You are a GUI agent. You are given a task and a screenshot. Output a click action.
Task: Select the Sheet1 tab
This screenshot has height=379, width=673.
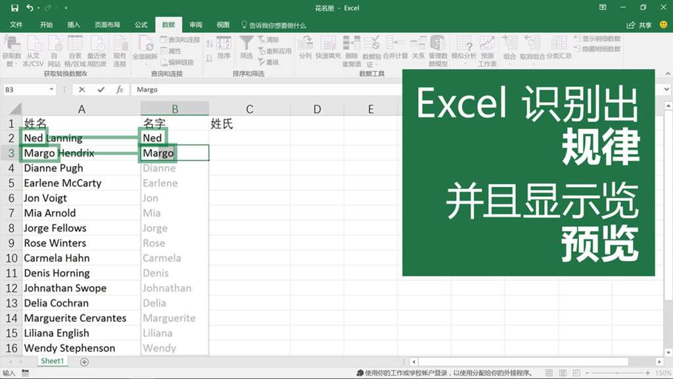pyautogui.click(x=52, y=361)
